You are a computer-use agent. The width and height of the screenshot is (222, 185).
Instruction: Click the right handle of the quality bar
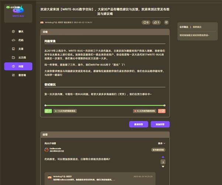[x=164, y=105]
